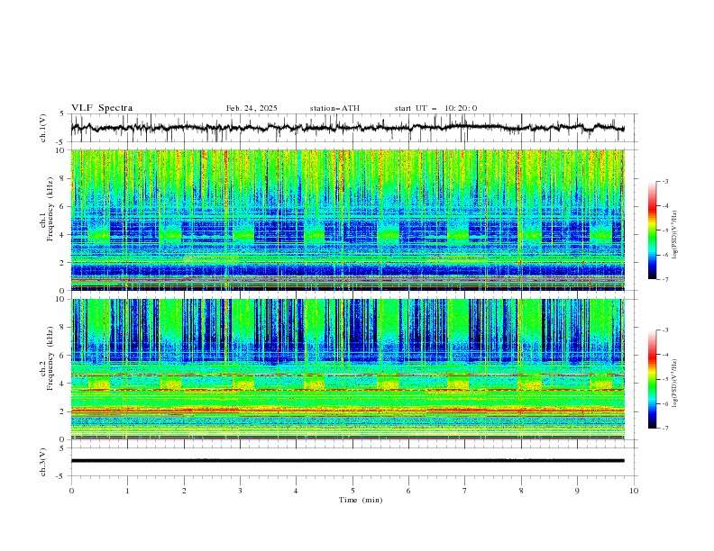
Task: Click the "ch.1(V)" axis label
Action: pyautogui.click(x=43, y=128)
